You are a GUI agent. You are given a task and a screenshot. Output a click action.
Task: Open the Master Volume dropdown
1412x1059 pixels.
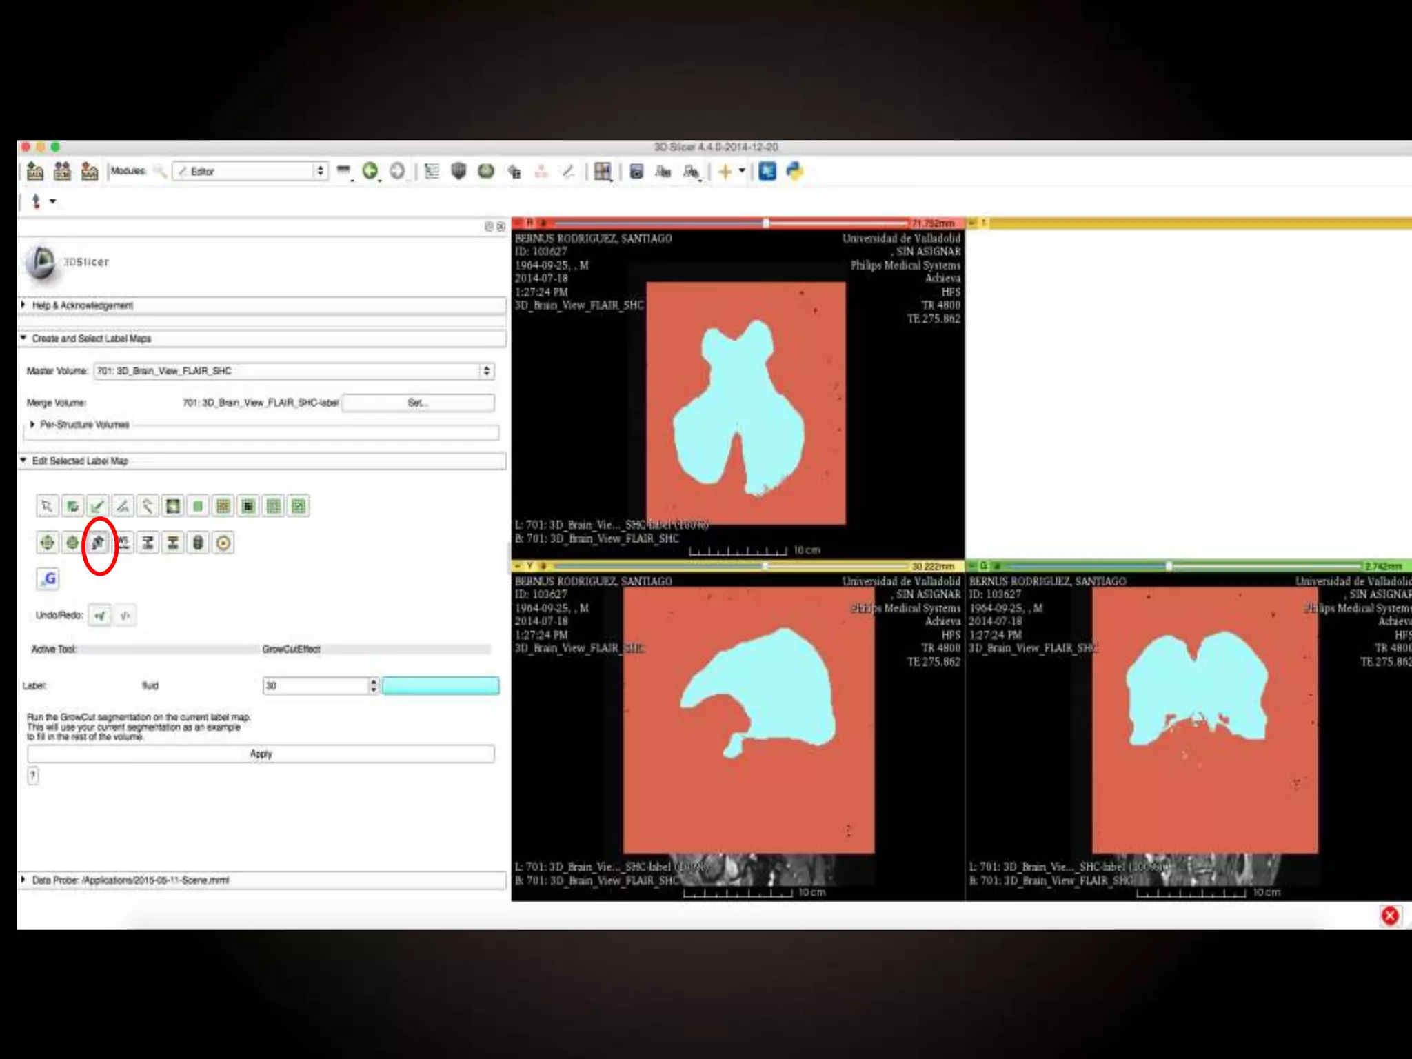pyautogui.click(x=294, y=371)
